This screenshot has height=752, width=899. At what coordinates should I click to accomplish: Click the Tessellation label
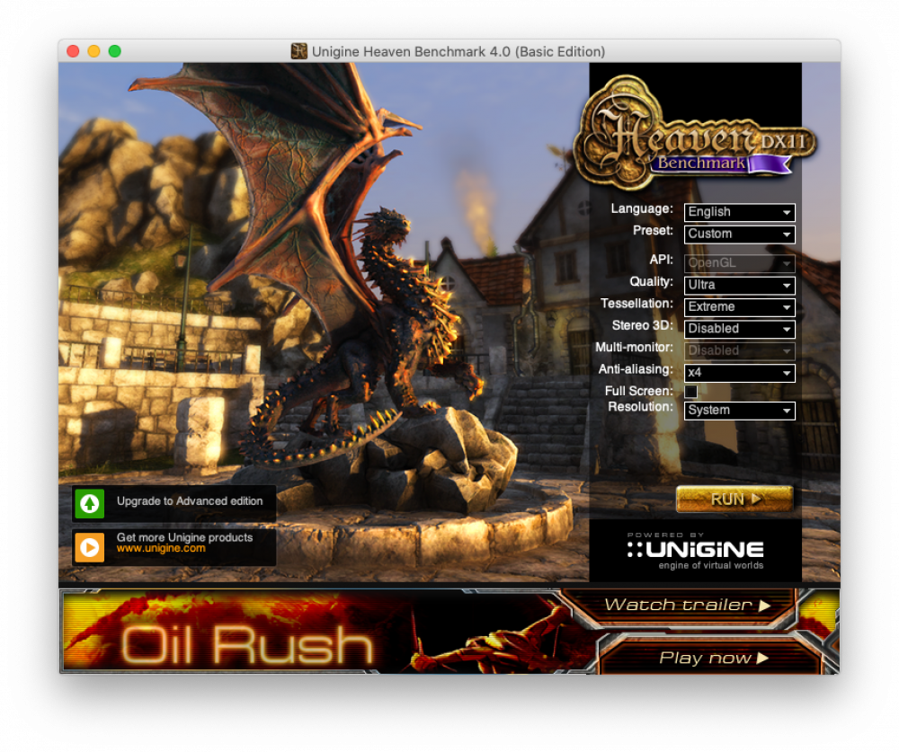point(636,304)
